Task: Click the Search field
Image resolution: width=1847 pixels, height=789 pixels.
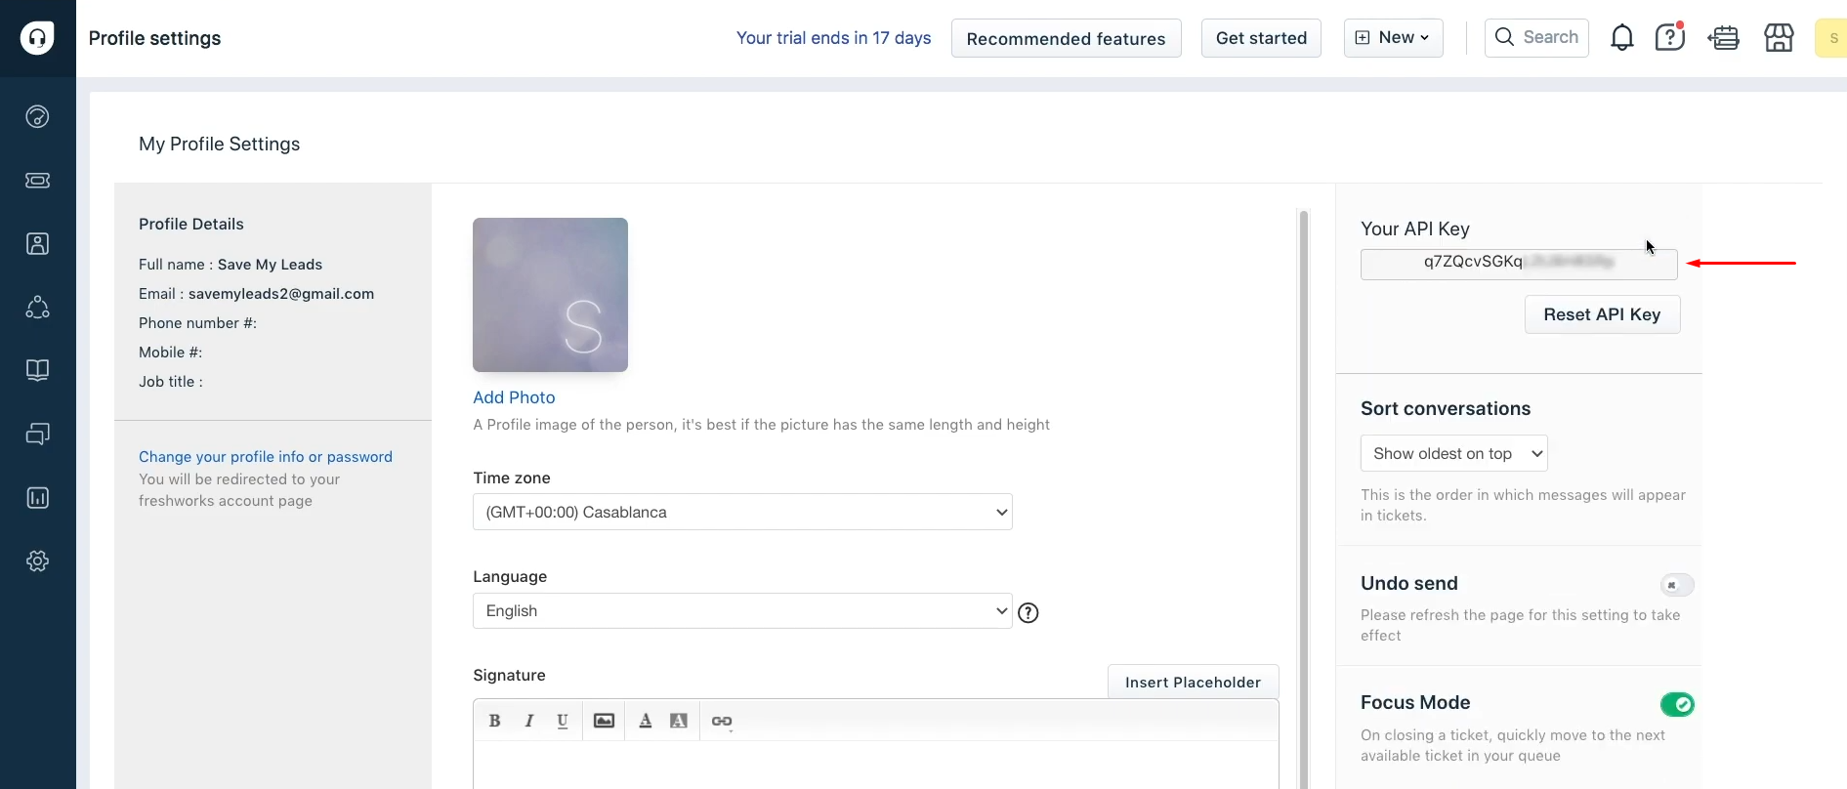Action: click(x=1536, y=38)
